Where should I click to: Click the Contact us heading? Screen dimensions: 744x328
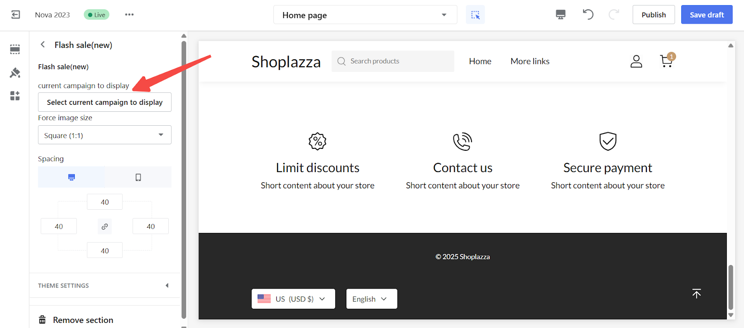(x=463, y=167)
